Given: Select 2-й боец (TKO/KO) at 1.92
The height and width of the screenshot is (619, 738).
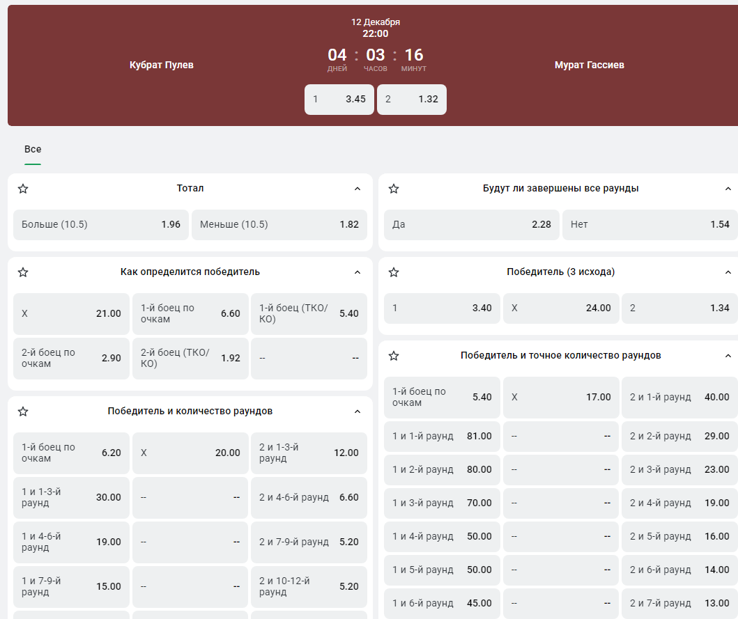Looking at the screenshot, I should click(x=190, y=359).
